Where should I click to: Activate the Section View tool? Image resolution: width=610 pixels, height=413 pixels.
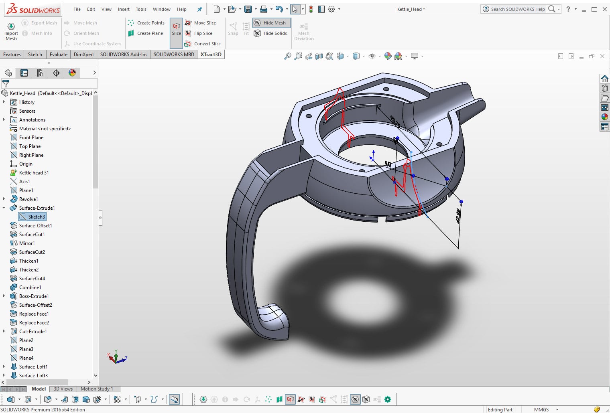click(x=319, y=56)
